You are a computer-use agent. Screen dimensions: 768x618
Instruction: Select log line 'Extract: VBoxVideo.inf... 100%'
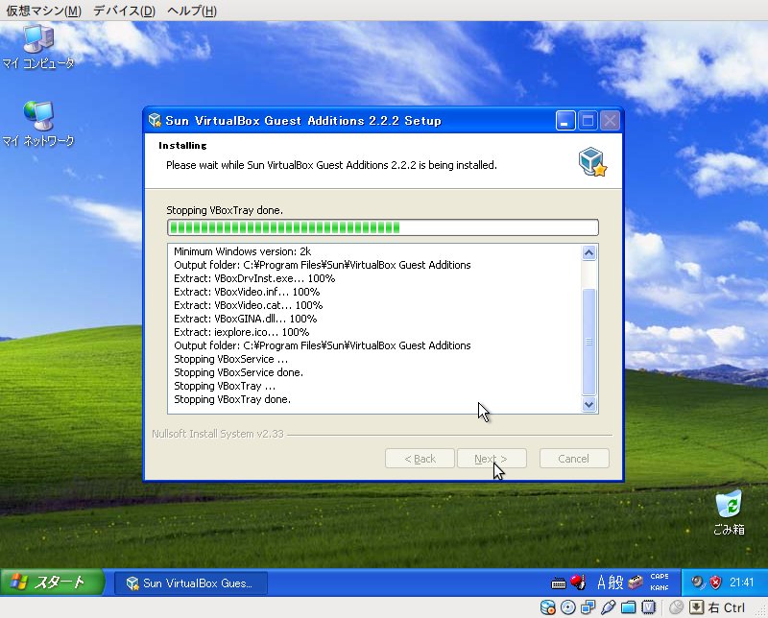point(247,292)
